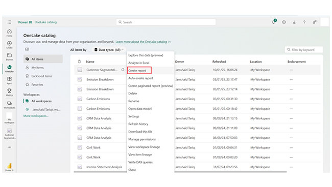Select Share in the context menu
This screenshot has width=332, height=187.
[x=132, y=170]
